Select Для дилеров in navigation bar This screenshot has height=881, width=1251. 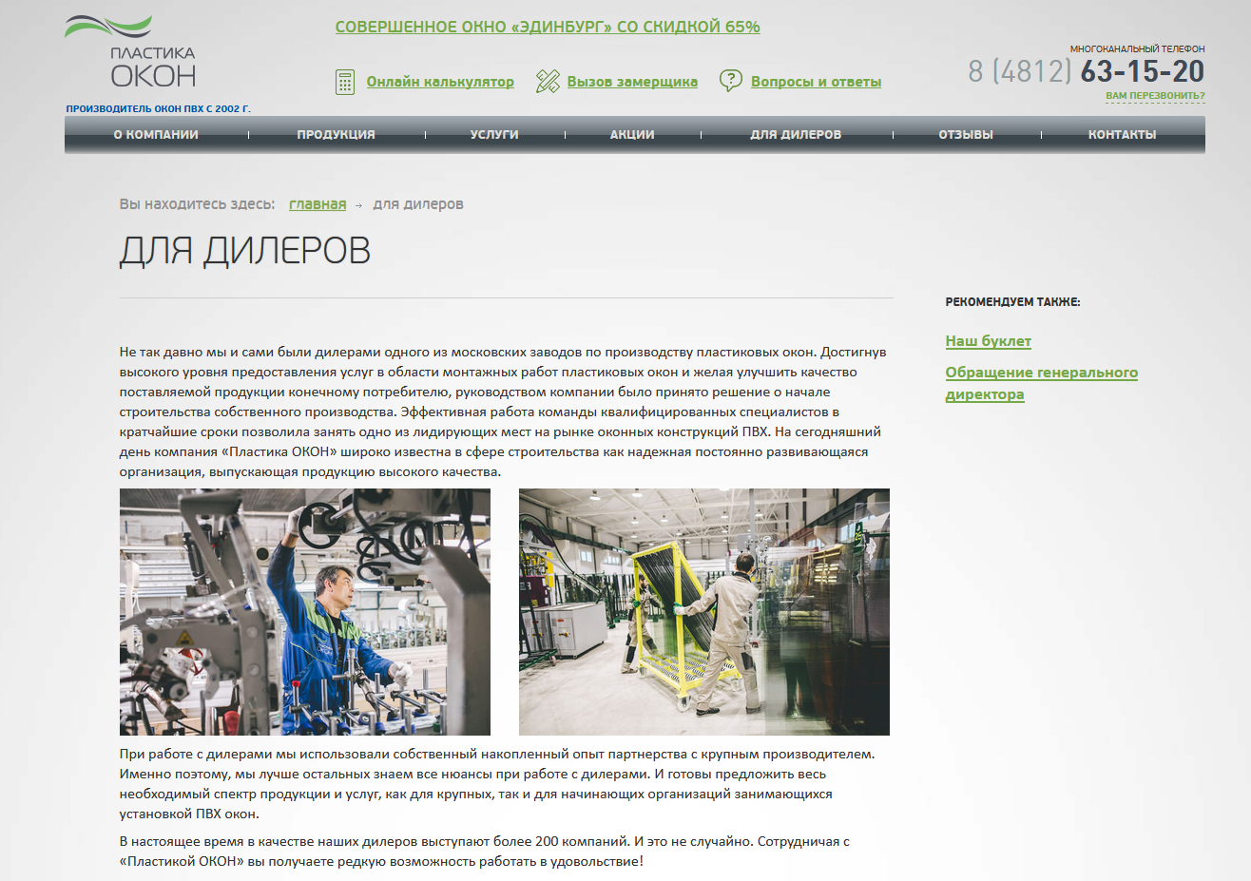pos(796,135)
